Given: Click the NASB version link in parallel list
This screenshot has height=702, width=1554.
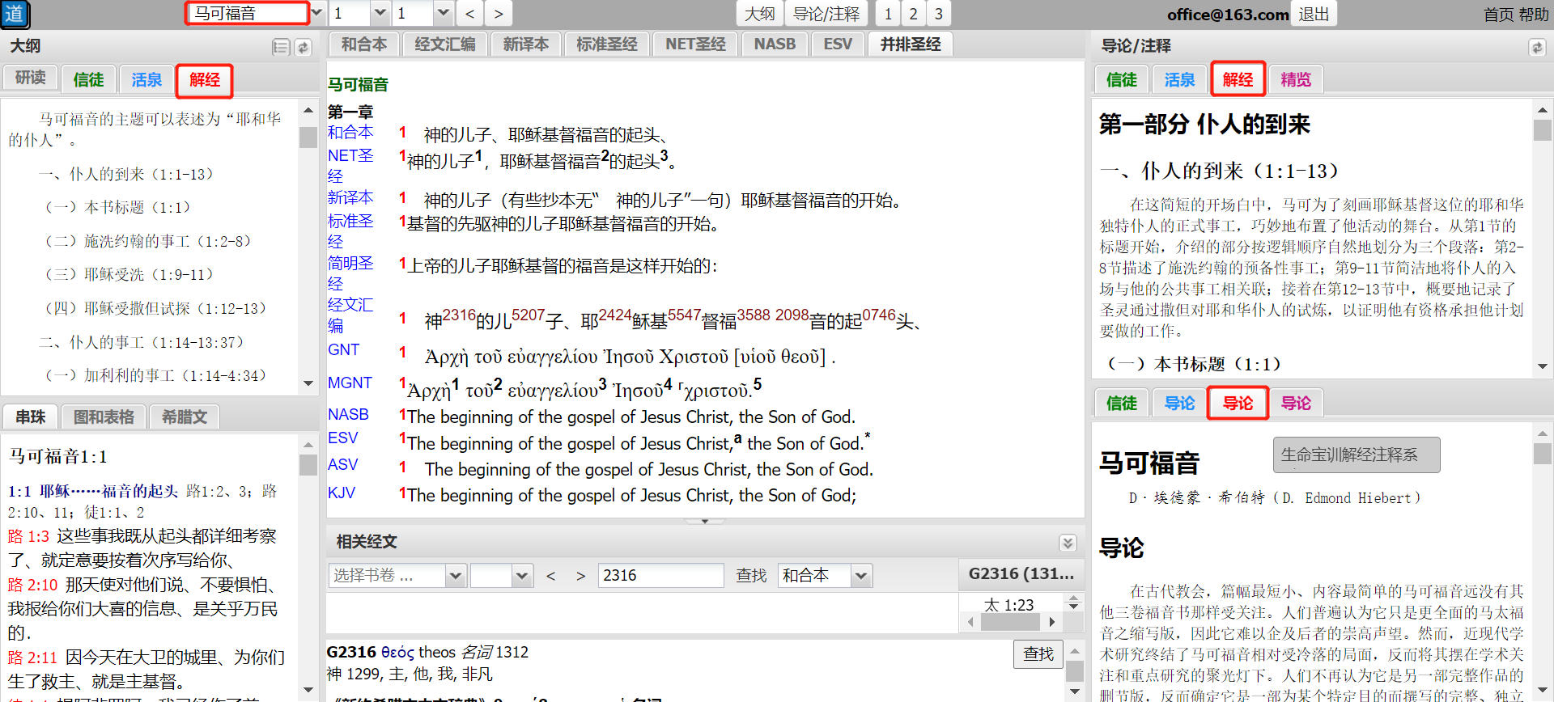Looking at the screenshot, I should [348, 415].
